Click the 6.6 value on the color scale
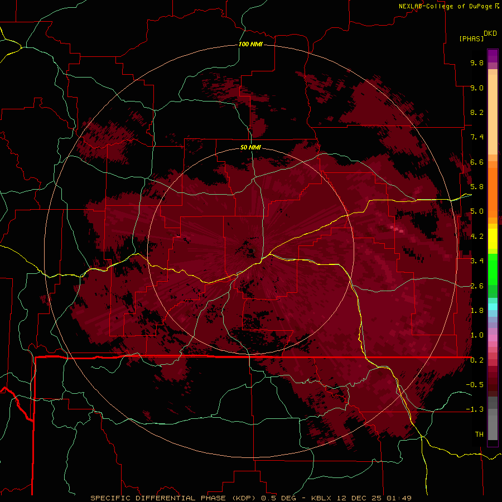This screenshot has width=502, height=502. click(x=477, y=162)
